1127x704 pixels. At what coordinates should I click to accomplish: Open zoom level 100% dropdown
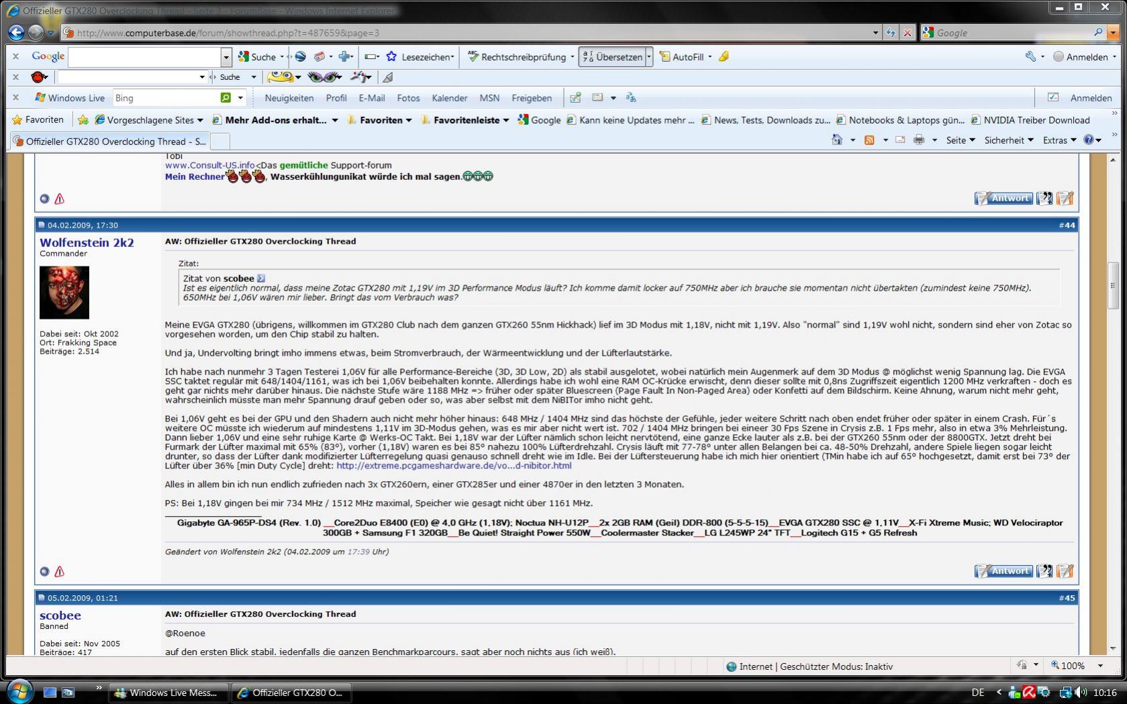[x=1100, y=666]
